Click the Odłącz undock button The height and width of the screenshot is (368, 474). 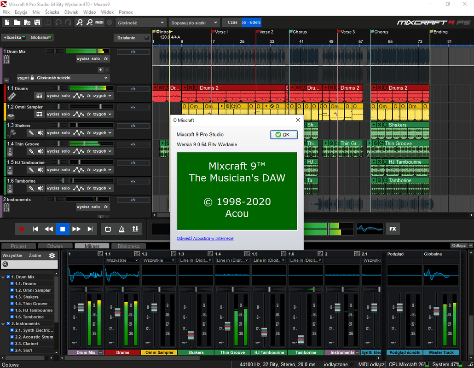point(459,245)
